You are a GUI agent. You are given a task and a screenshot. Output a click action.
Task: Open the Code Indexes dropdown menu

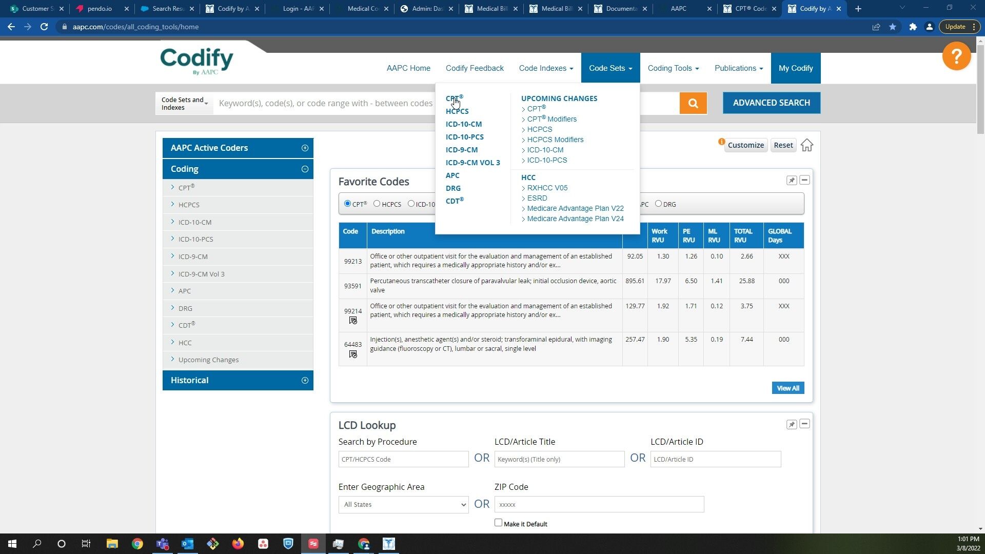tap(546, 68)
